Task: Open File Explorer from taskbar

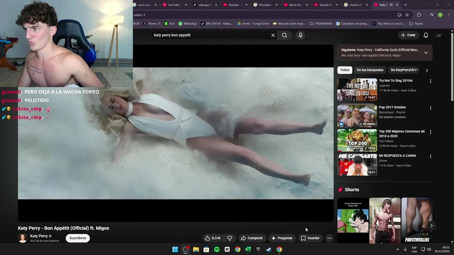Action: pyautogui.click(x=196, y=249)
